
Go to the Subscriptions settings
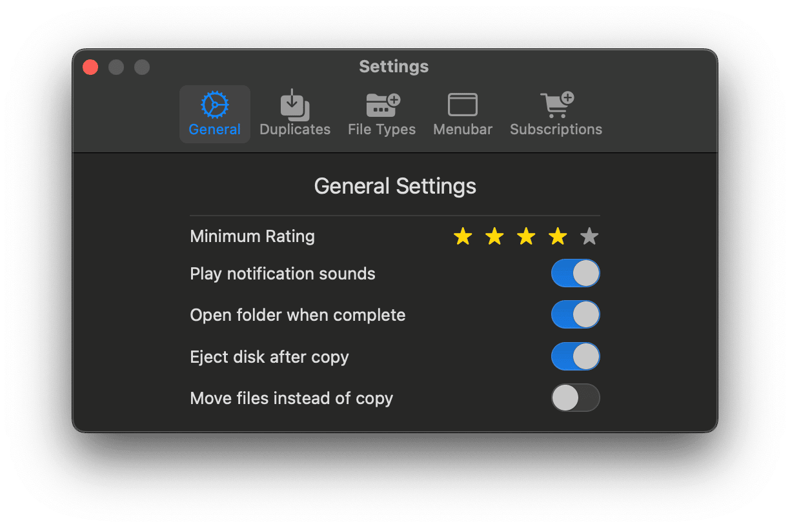(x=555, y=114)
